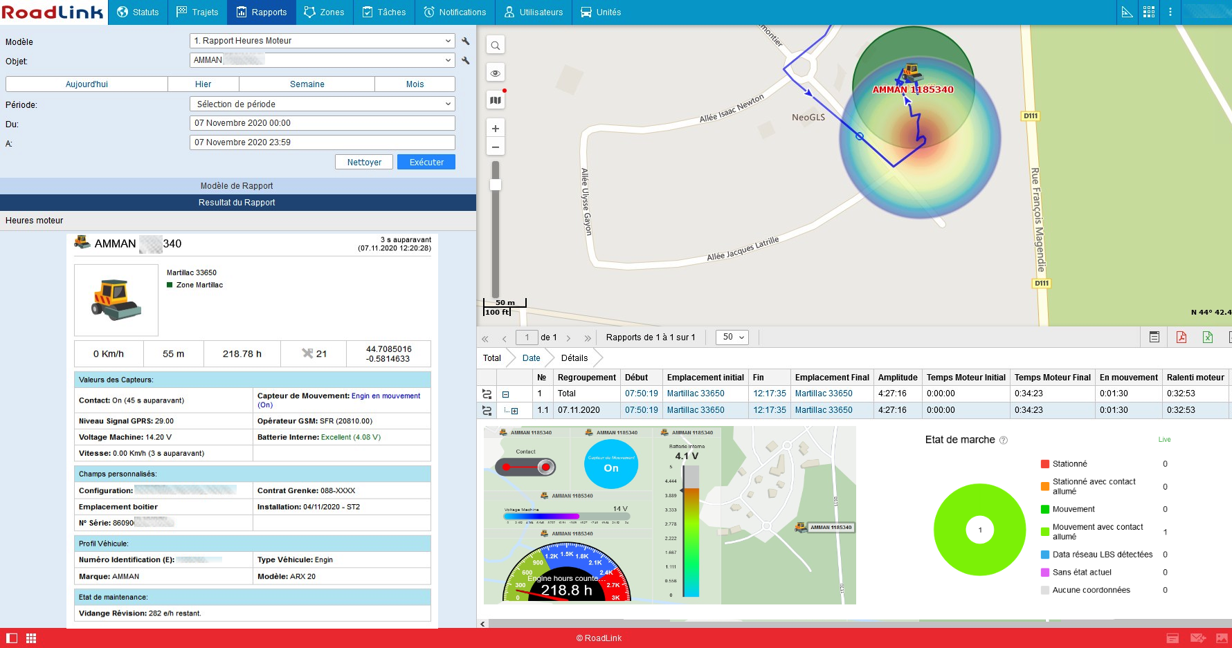This screenshot has width=1232, height=648.
Task: Open the Statuts tab
Action: 138,12
